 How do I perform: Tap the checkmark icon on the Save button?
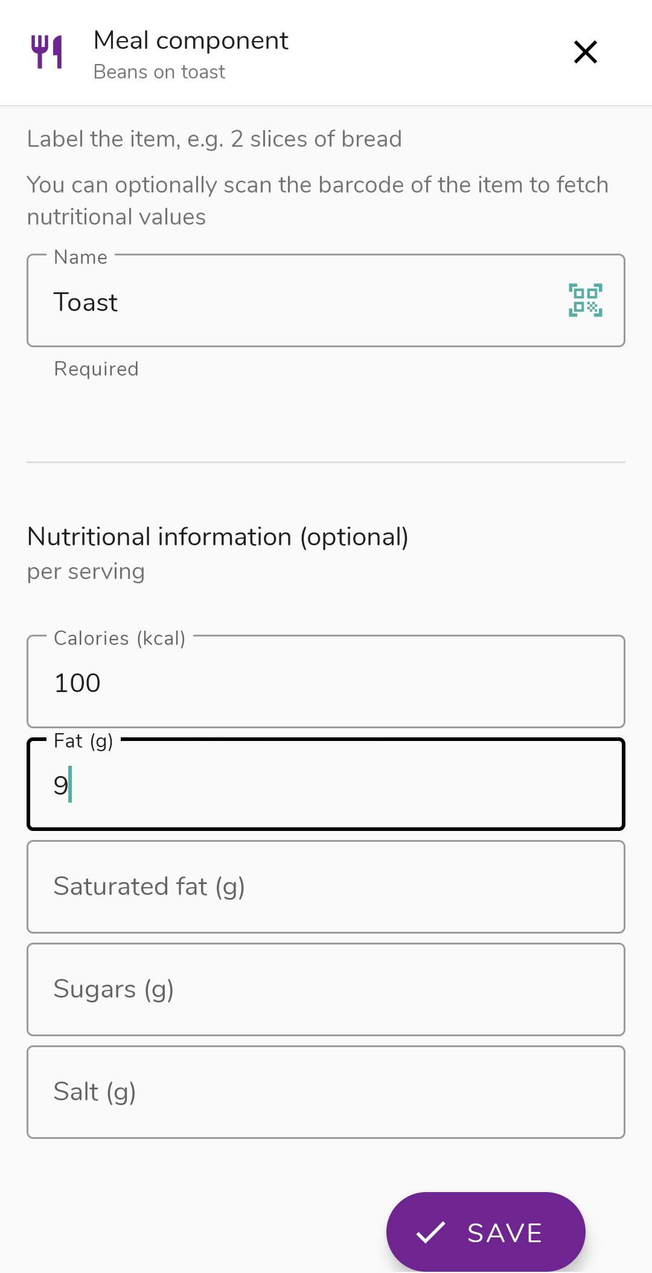coord(431,1233)
